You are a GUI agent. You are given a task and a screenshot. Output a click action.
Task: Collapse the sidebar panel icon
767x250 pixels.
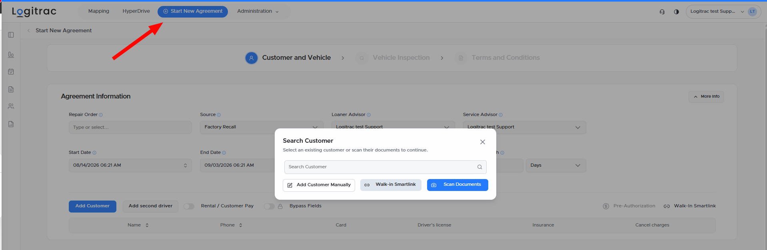point(11,35)
